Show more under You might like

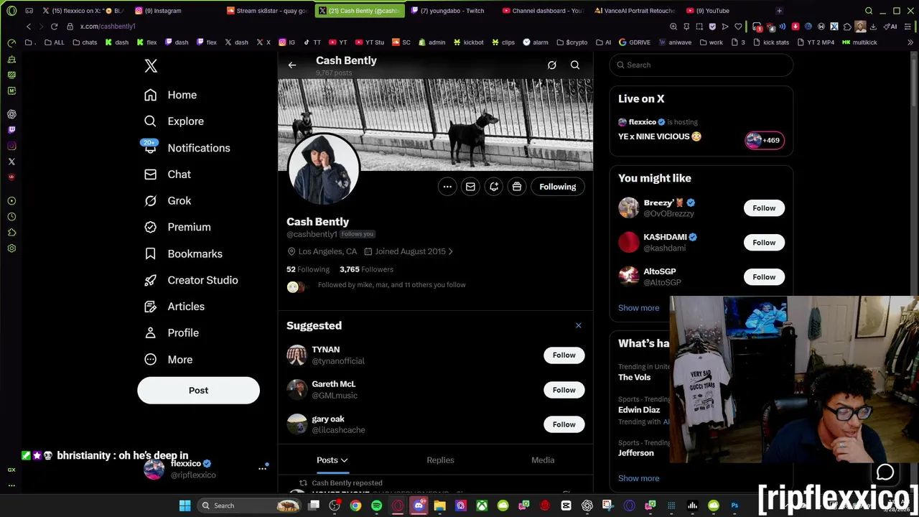[638, 308]
